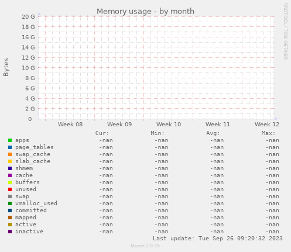Click the 'swap' legend label
Image resolution: width=291 pixels, height=252 pixels.
[x=22, y=196]
